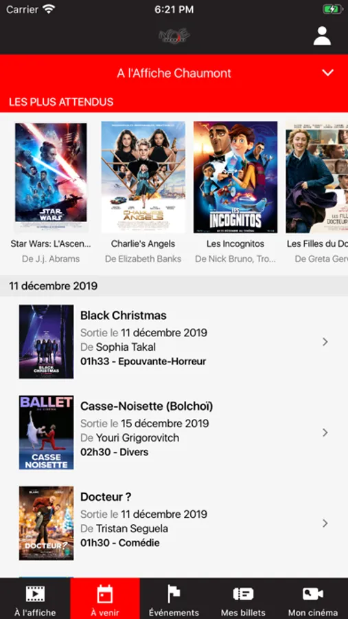This screenshot has width=348, height=619.
Task: Open the user profile icon
Action: pyautogui.click(x=322, y=36)
